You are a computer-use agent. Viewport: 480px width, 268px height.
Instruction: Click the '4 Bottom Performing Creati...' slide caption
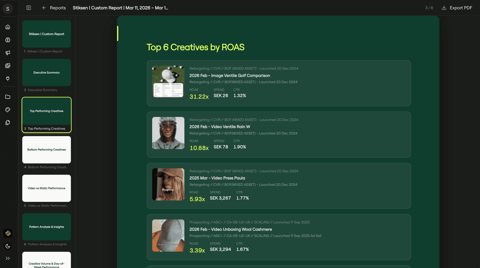click(46, 167)
